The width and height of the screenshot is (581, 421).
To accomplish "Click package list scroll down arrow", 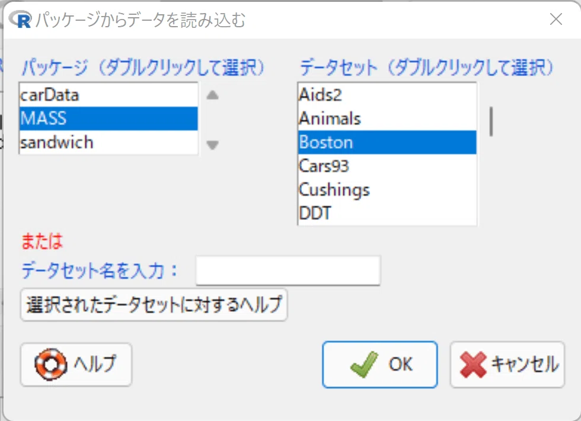I will 212,145.
